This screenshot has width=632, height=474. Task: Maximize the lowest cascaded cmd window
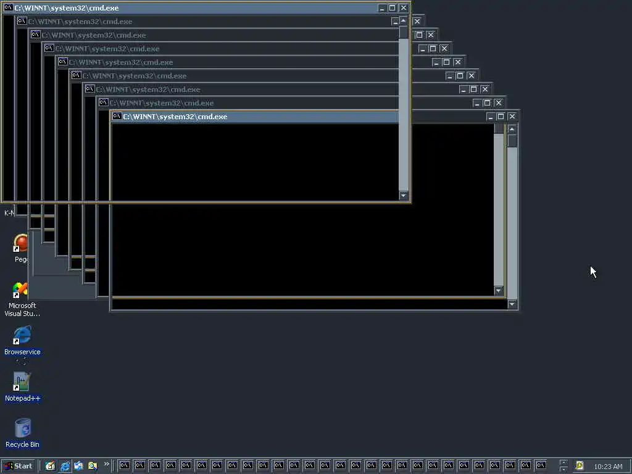click(501, 117)
